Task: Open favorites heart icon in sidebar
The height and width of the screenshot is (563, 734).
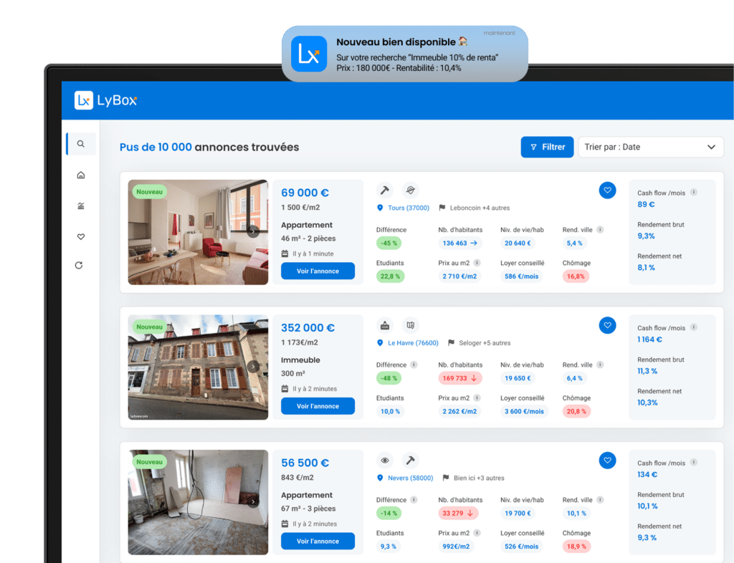Action: 81,236
